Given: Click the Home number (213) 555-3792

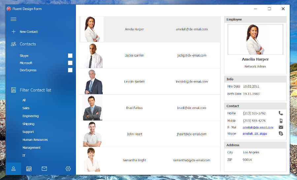Looking at the screenshot, I should pyautogui.click(x=254, y=113).
